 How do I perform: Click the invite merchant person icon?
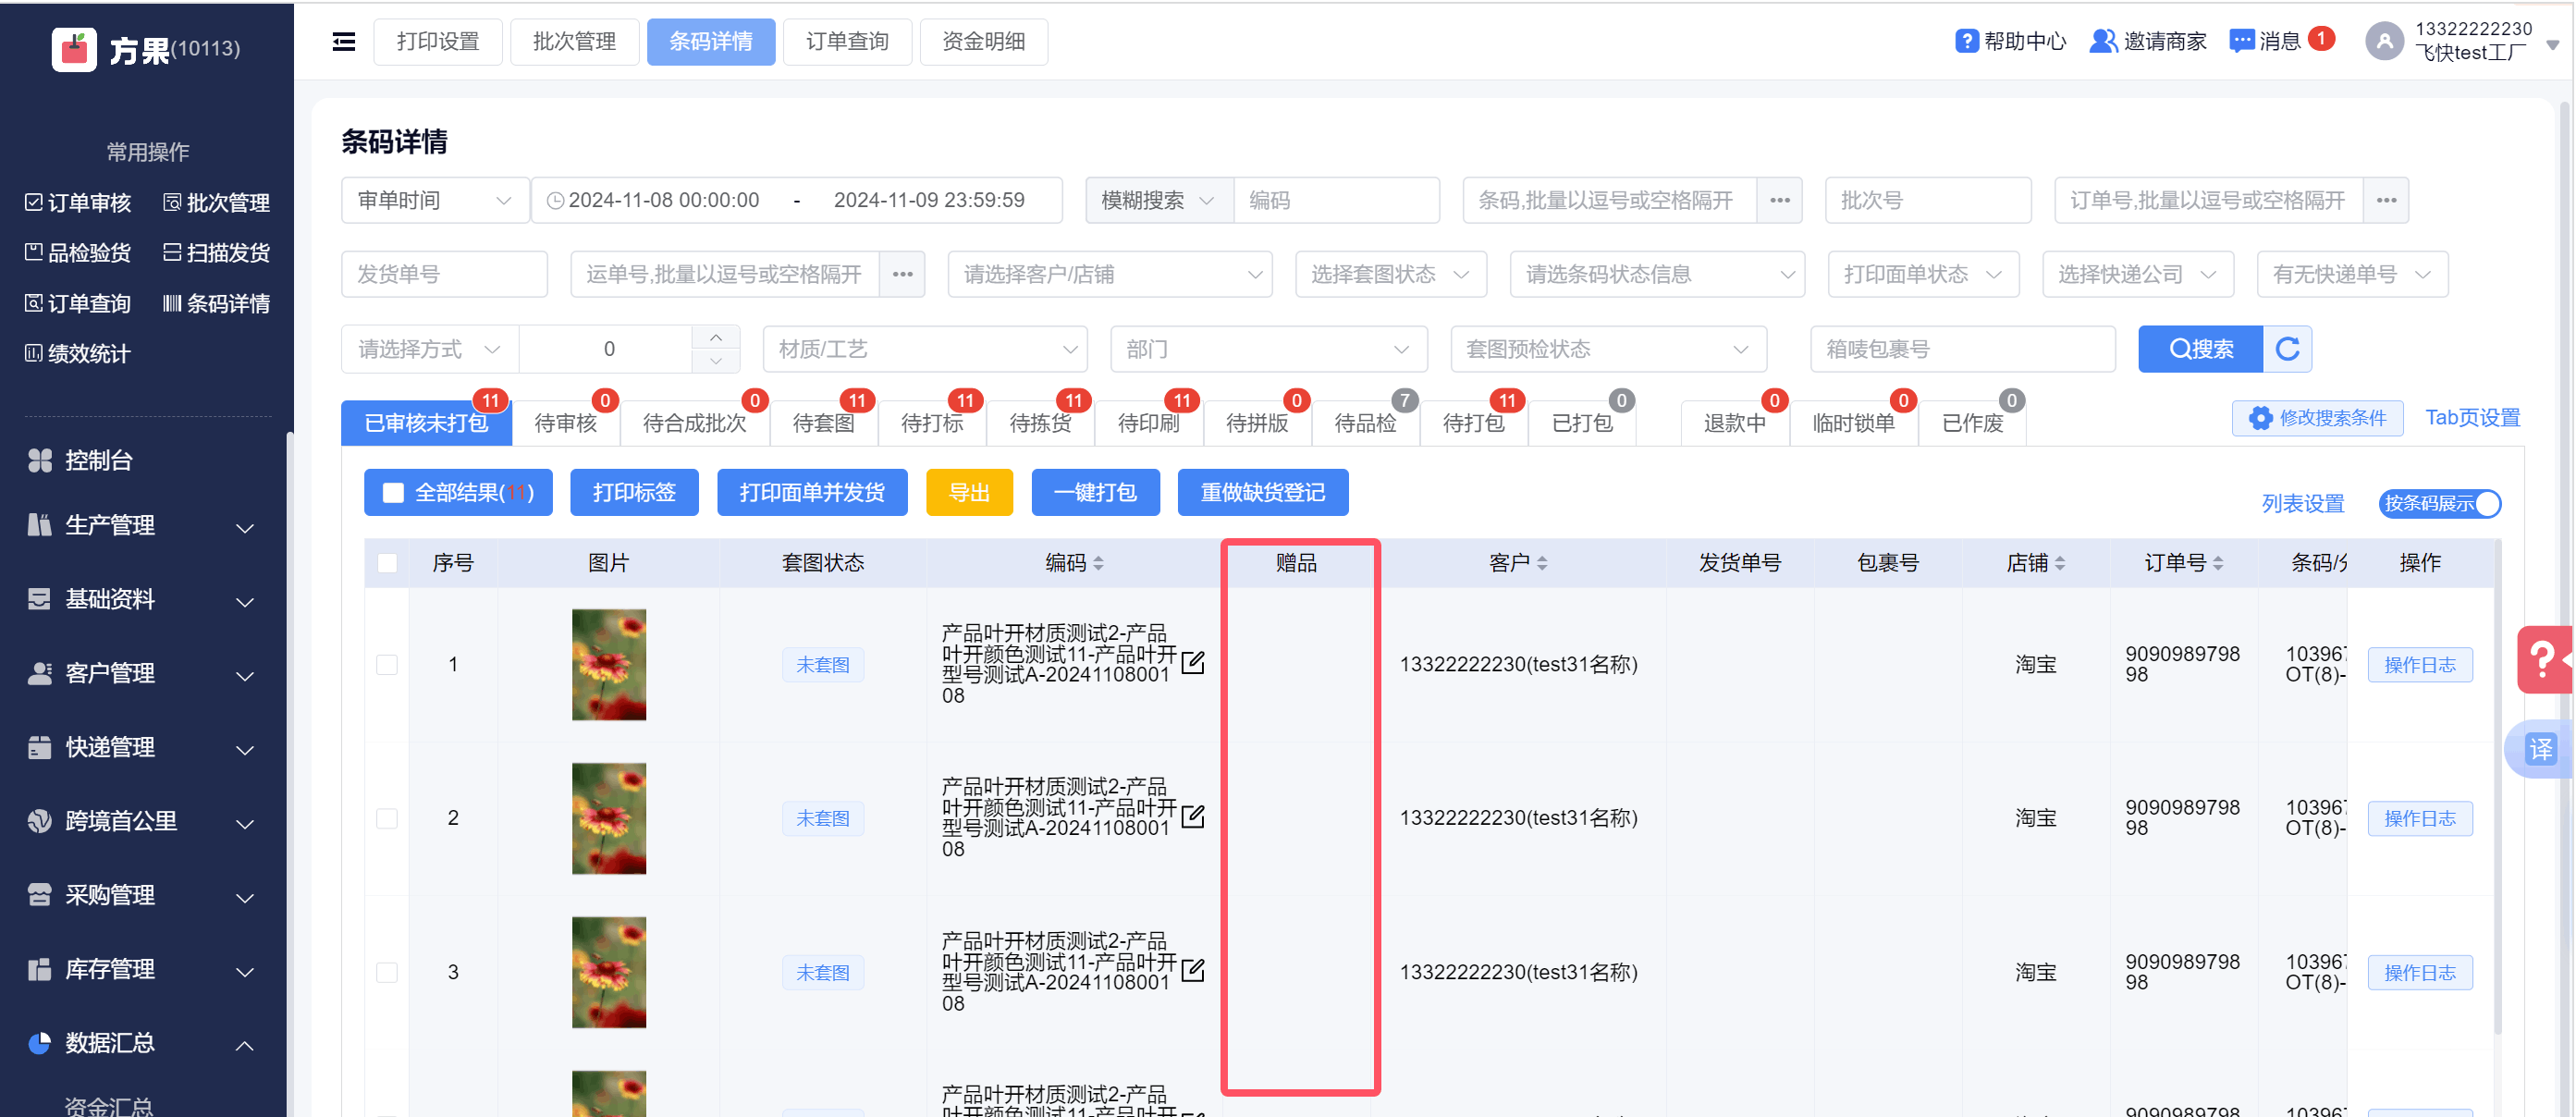pyautogui.click(x=2102, y=41)
